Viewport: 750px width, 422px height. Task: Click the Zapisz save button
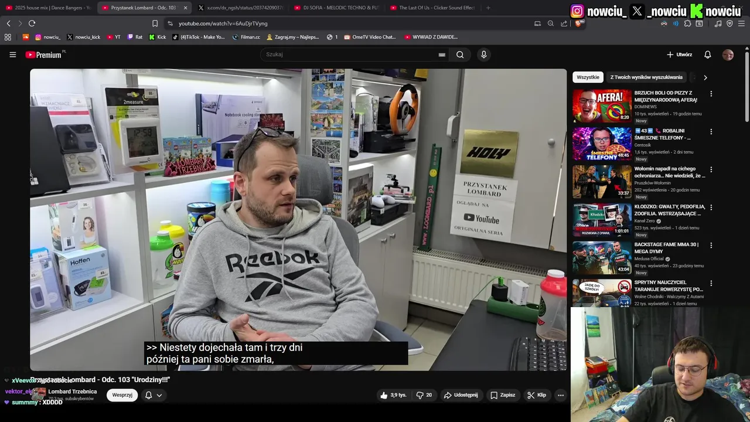503,395
